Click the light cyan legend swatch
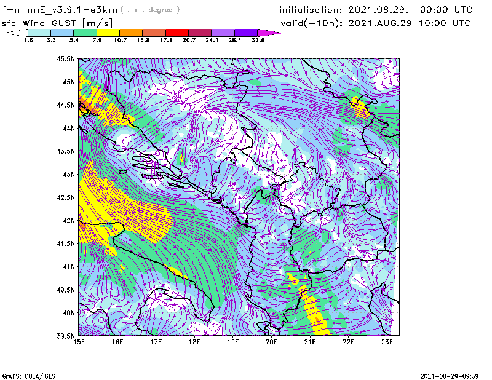The width and height of the screenshot is (492, 380). (x=39, y=33)
